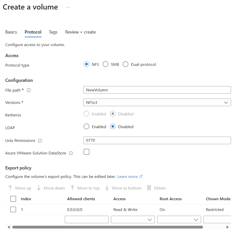Select Dual-protocol type
Viewport: 243px width, 233px height.
(125, 64)
